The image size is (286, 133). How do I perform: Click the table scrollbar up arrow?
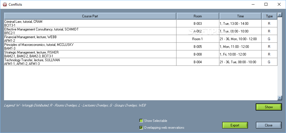(280, 15)
